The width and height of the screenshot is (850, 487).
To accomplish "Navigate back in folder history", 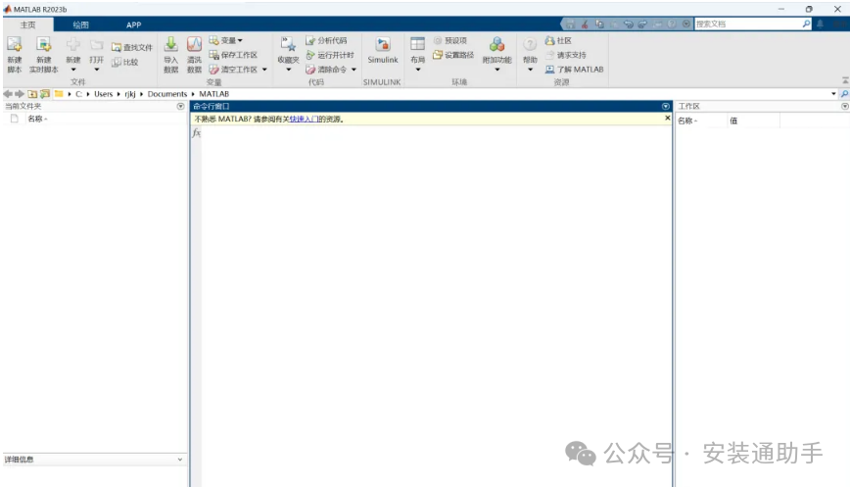I will click(x=8, y=94).
